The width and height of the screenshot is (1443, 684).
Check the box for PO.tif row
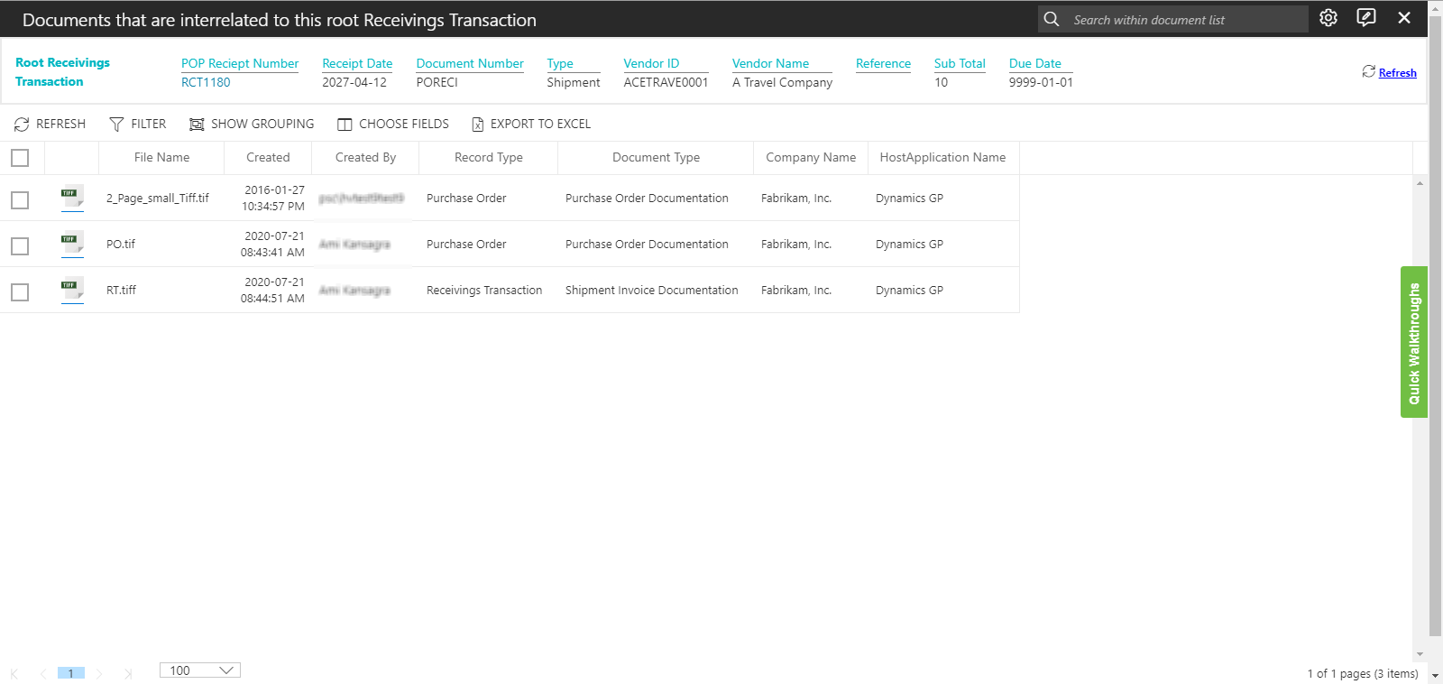20,245
